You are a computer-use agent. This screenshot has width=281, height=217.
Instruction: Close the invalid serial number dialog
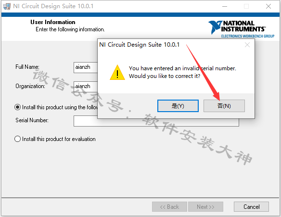coord(247,45)
